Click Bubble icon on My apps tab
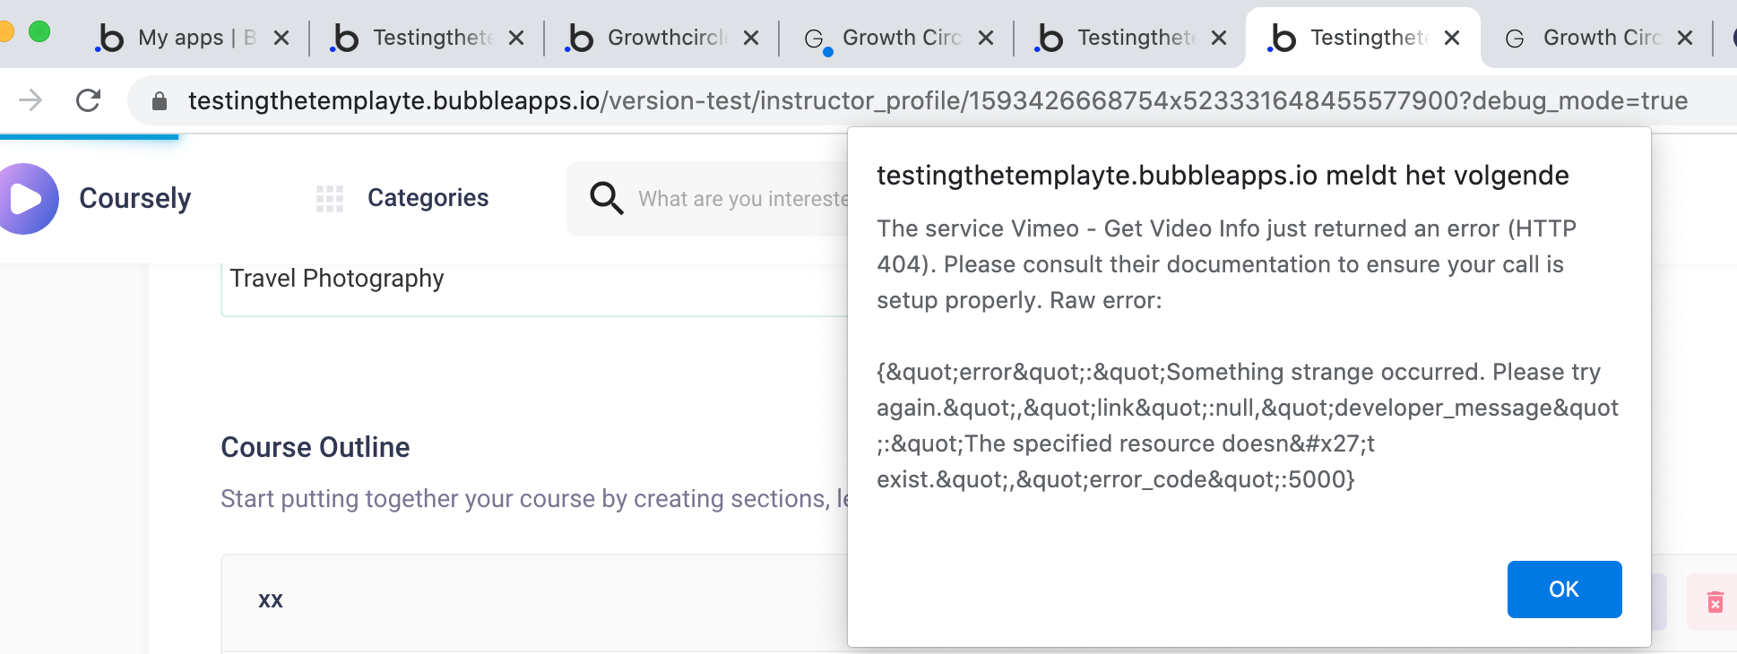This screenshot has height=654, width=1737. coord(109,38)
